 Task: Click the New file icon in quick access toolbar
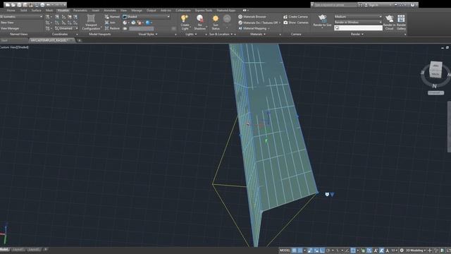point(8,5)
